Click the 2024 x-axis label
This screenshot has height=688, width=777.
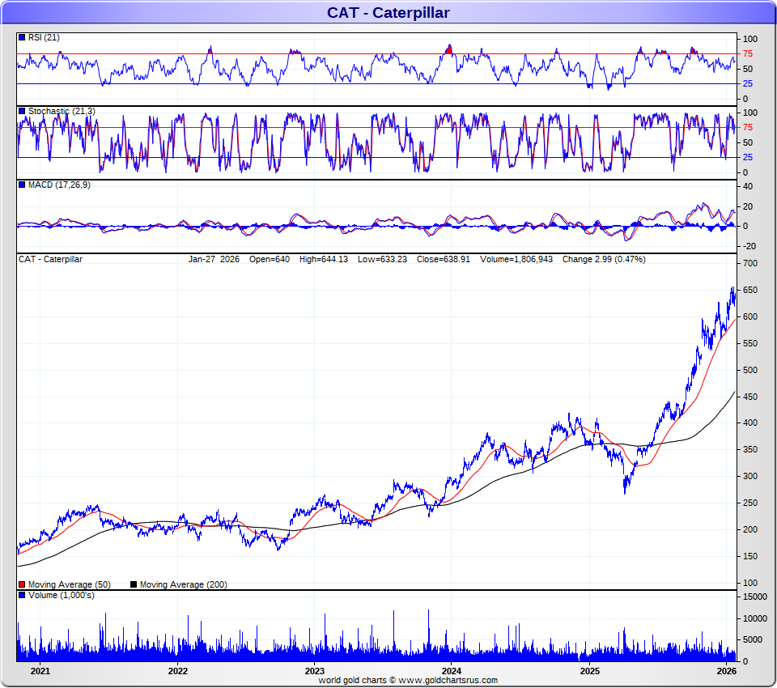point(451,671)
